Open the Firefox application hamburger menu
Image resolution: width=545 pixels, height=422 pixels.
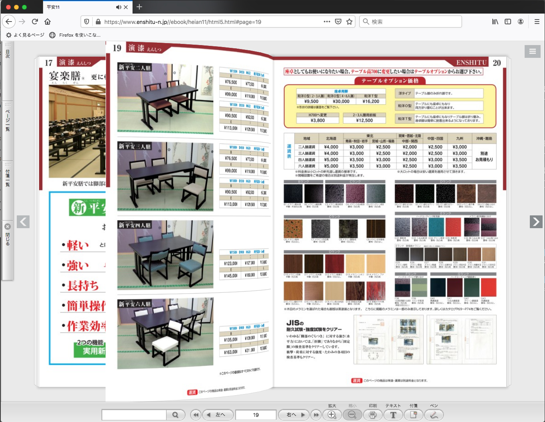[537, 22]
